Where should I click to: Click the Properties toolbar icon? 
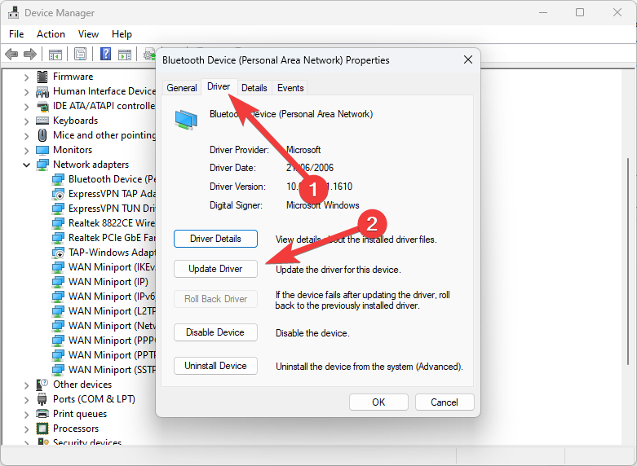81,55
